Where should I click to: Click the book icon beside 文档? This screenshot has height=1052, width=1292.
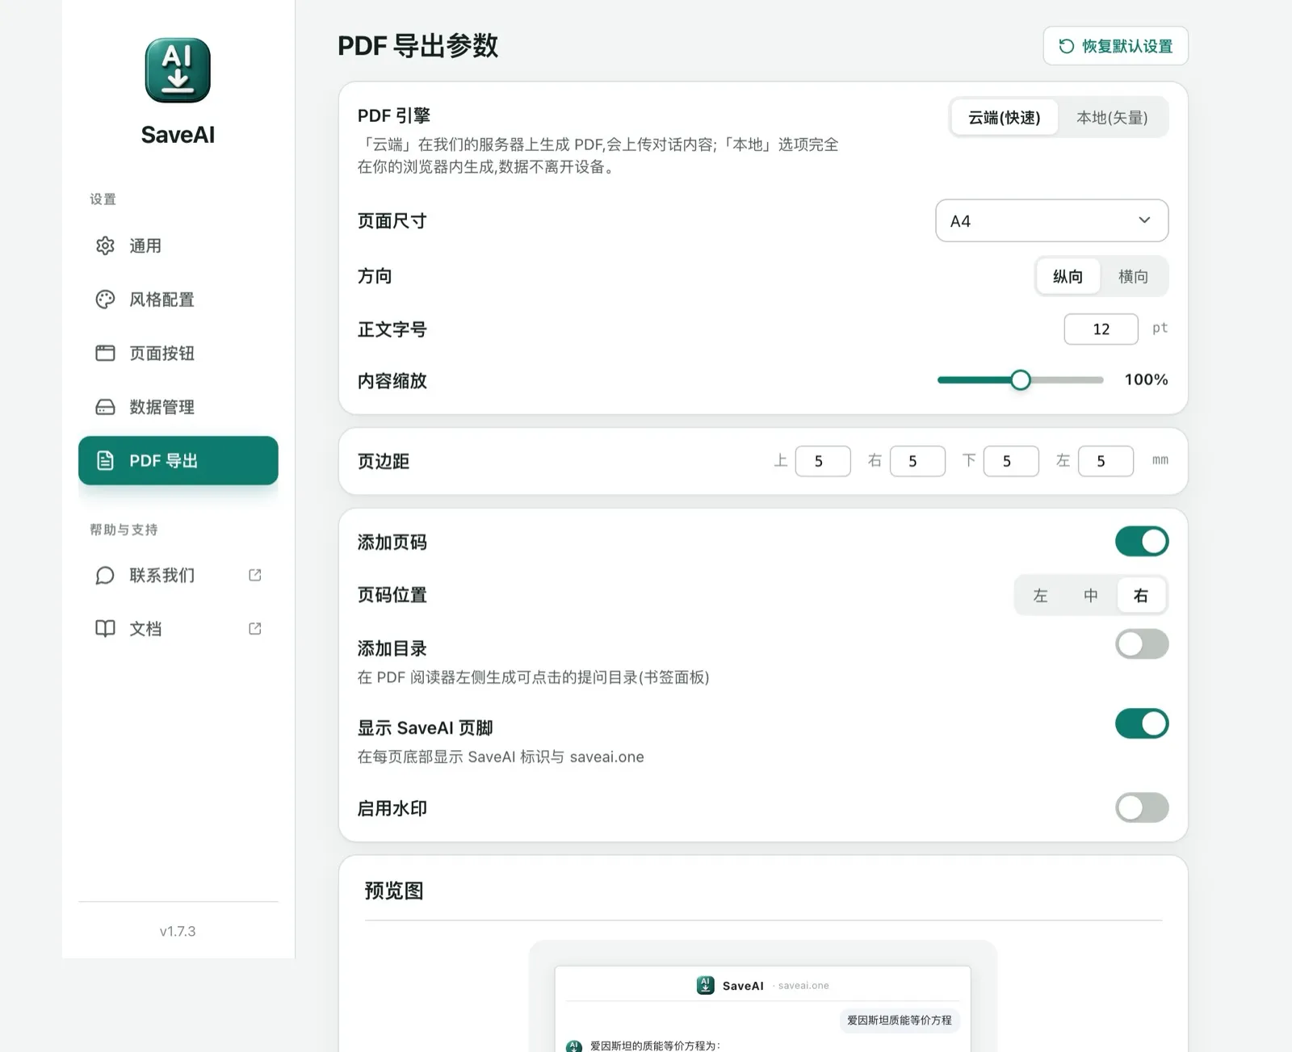pos(105,628)
